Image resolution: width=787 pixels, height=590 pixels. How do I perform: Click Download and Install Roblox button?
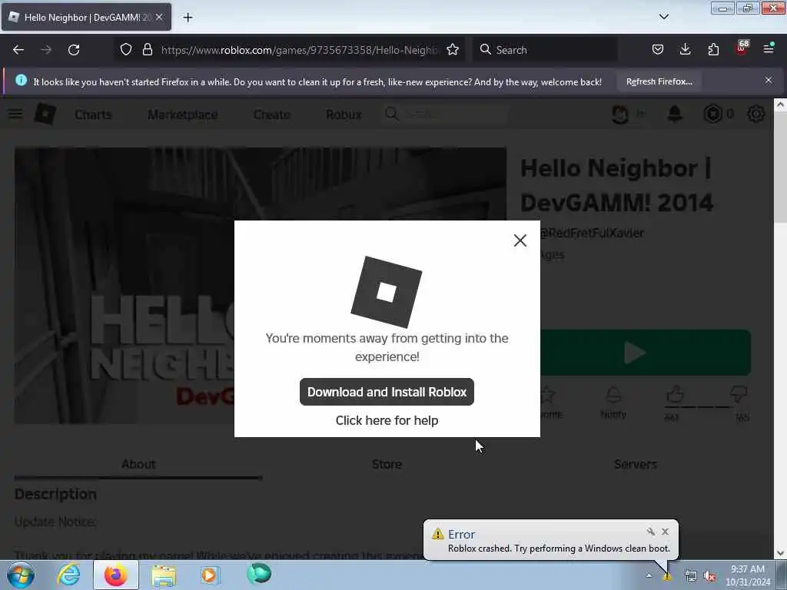(x=387, y=392)
